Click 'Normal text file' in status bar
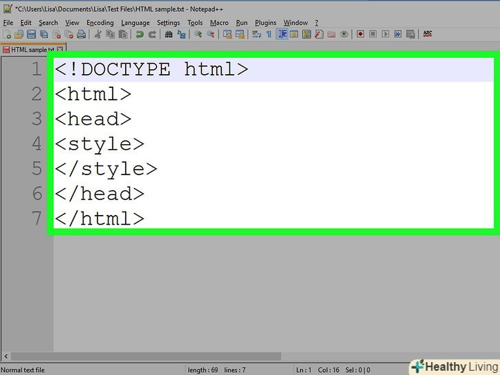500x375 pixels. [23, 370]
